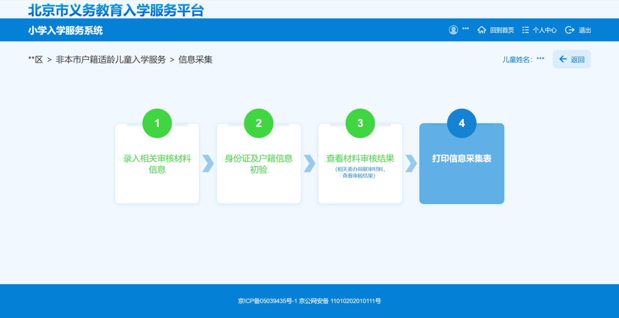Click the green step number 1 circle
Image resolution: width=619 pixels, height=318 pixels.
(157, 123)
